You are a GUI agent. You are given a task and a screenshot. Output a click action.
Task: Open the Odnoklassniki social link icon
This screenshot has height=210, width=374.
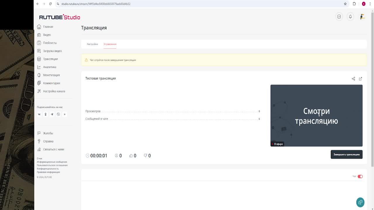click(x=46, y=114)
